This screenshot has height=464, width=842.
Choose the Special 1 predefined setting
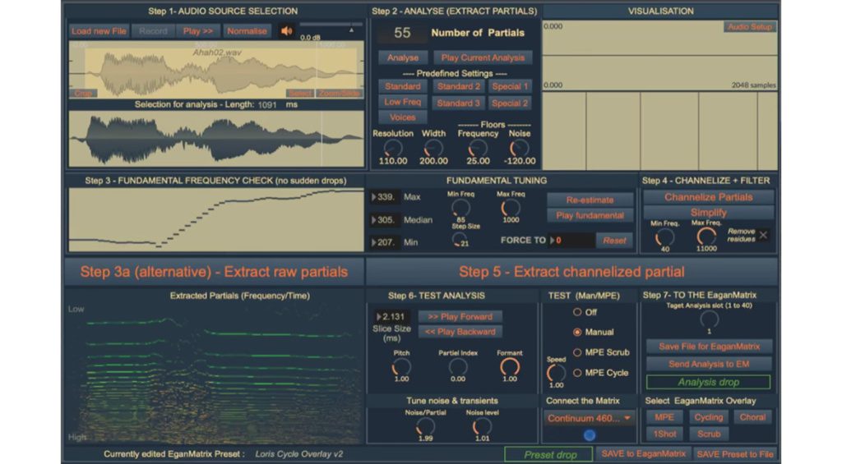(510, 86)
